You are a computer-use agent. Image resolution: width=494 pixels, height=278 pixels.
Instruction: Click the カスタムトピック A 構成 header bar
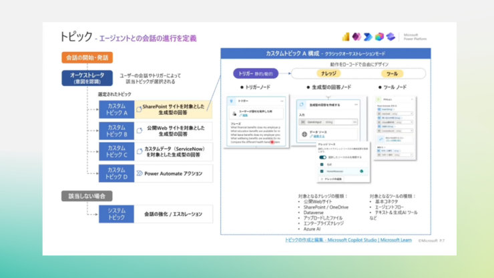pyautogui.click(x=326, y=53)
